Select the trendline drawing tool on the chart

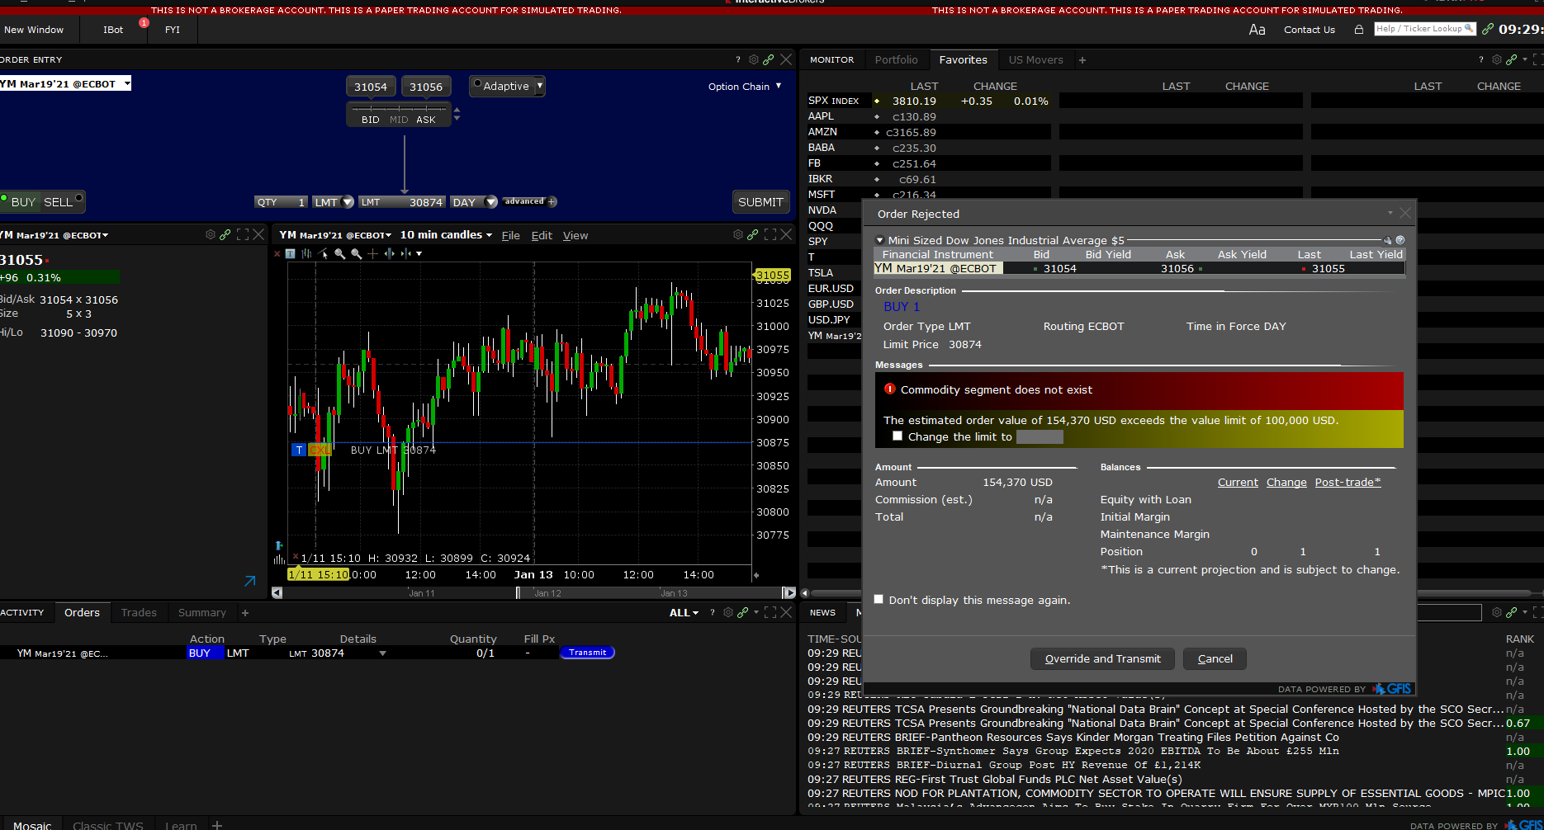pyautogui.click(x=322, y=253)
